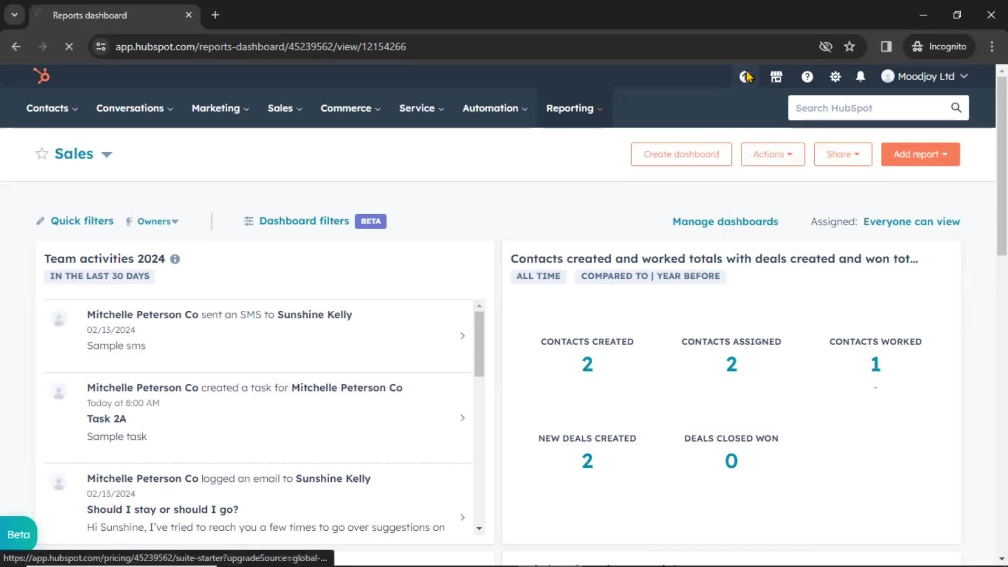Open the browser side panel
Image resolution: width=1008 pixels, height=567 pixels.
pos(886,46)
